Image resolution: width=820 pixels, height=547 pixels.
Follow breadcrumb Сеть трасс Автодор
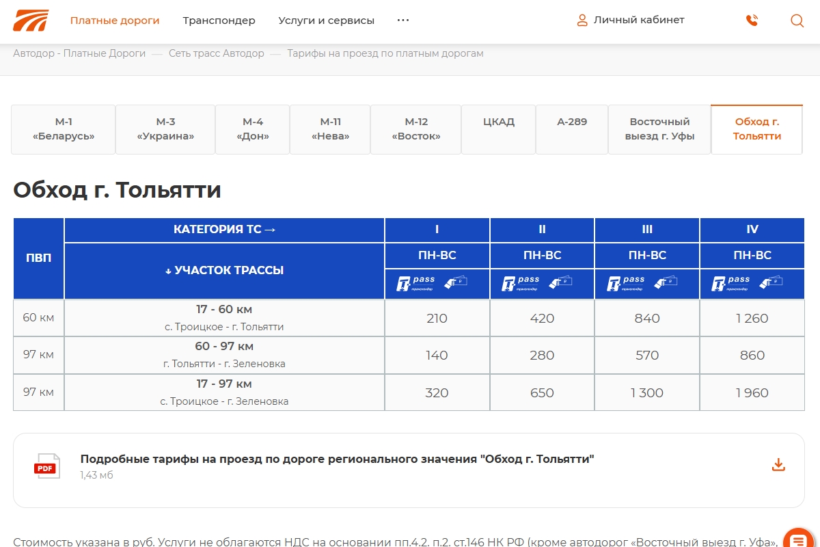pos(217,53)
